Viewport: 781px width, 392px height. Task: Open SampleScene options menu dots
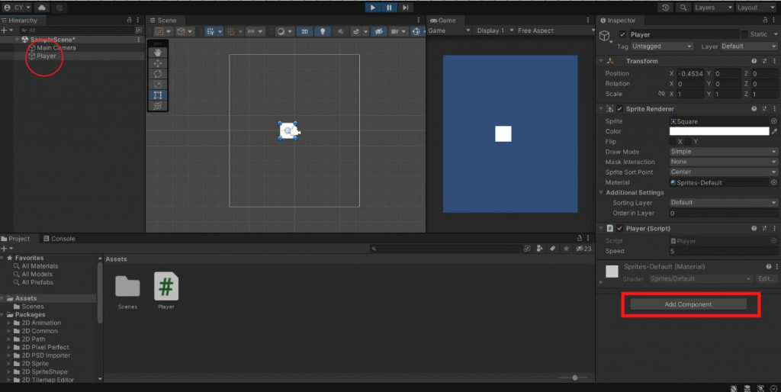(x=139, y=40)
